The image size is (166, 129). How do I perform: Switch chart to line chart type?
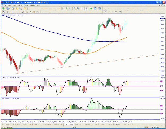click(70, 8)
